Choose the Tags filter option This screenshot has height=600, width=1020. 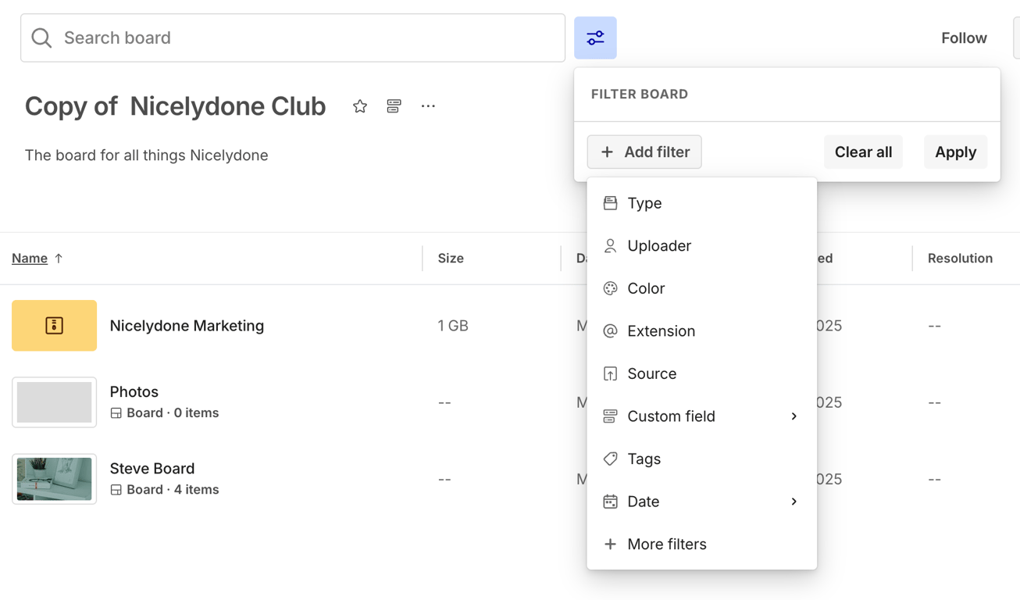coord(701,459)
